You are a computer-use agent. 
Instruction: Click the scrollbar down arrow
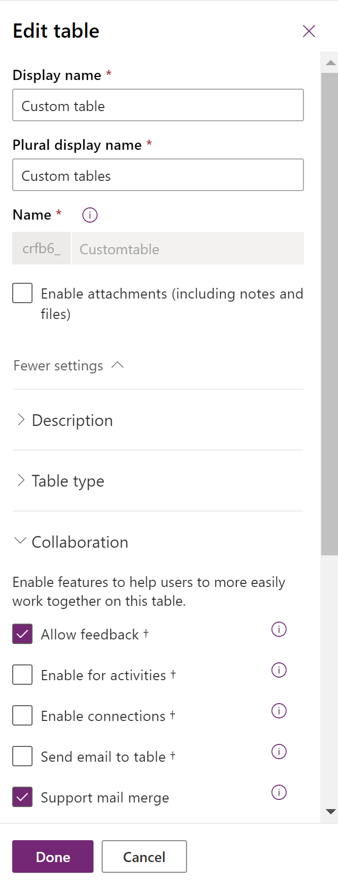[329, 810]
